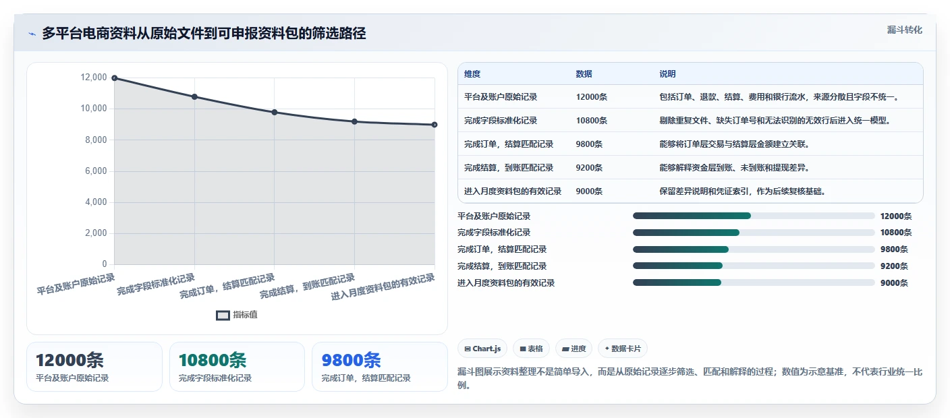This screenshot has width=950, height=418.
Task: Click table cell 进入月度资料包的有效记录
Action: tap(513, 191)
